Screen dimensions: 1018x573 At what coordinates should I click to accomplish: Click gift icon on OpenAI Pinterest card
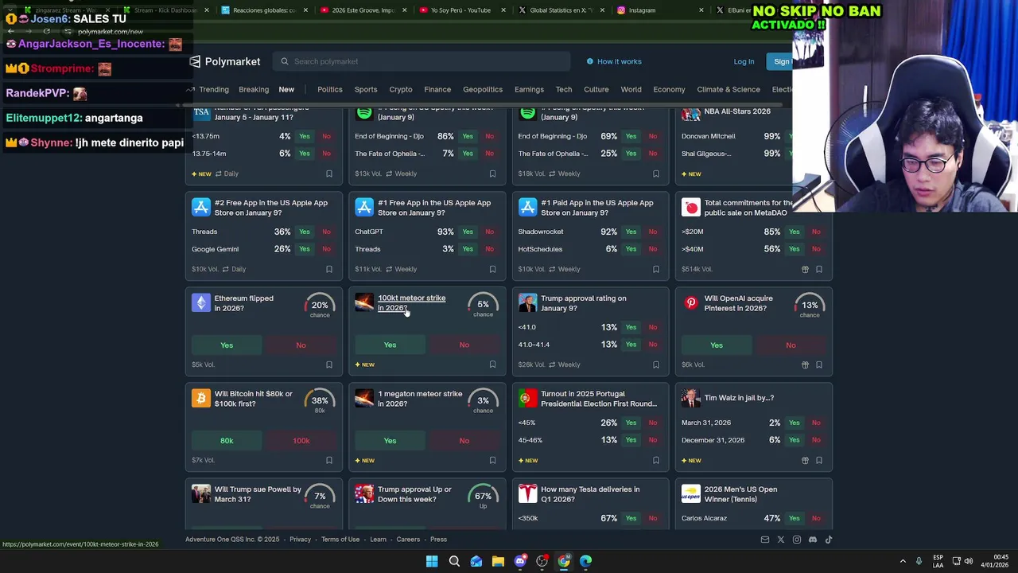click(805, 364)
